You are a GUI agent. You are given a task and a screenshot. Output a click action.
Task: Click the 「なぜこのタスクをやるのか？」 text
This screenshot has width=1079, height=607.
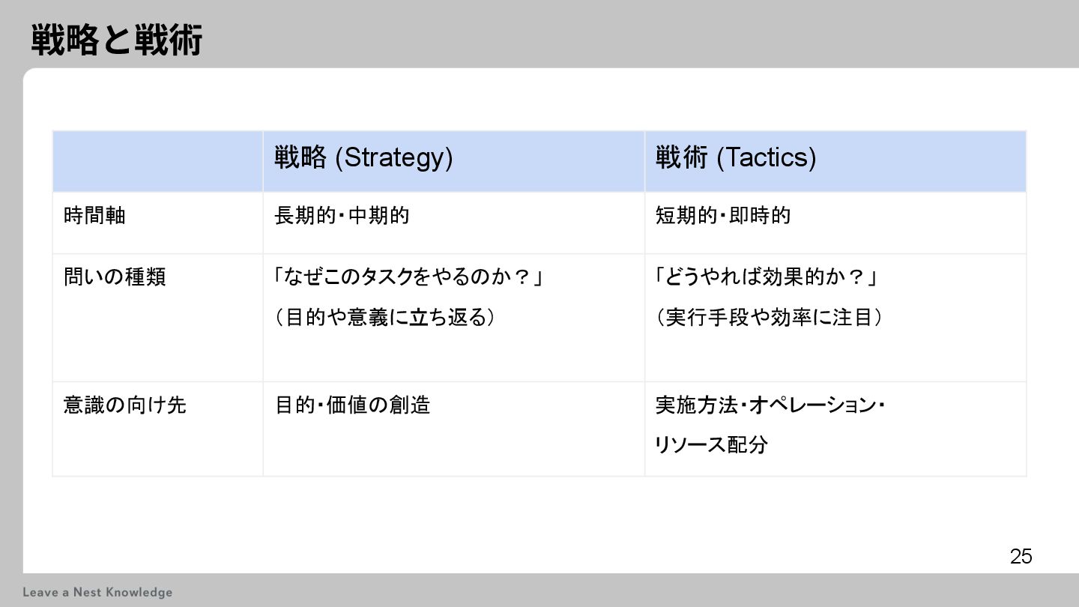(x=408, y=277)
